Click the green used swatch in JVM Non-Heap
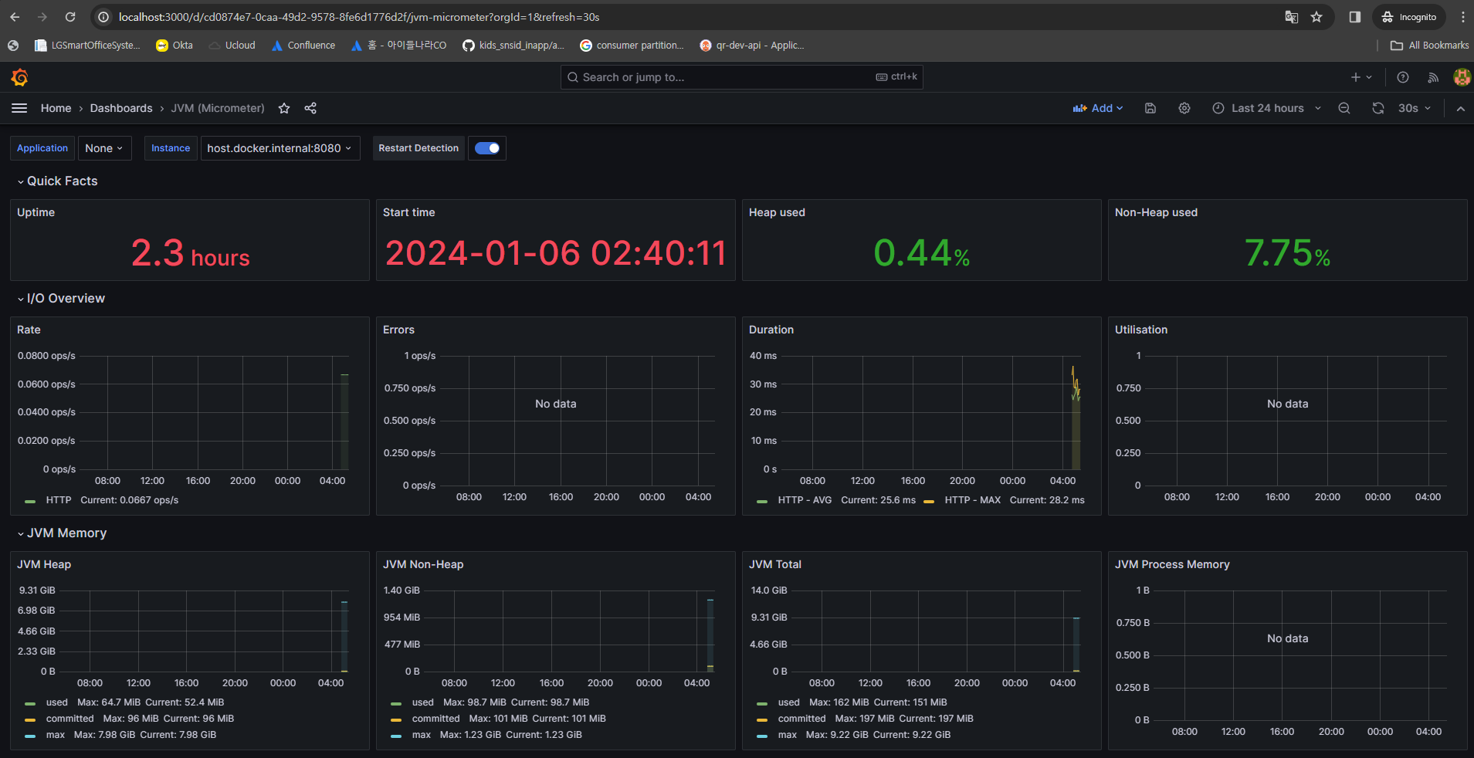Viewport: 1474px width, 758px height. [396, 703]
